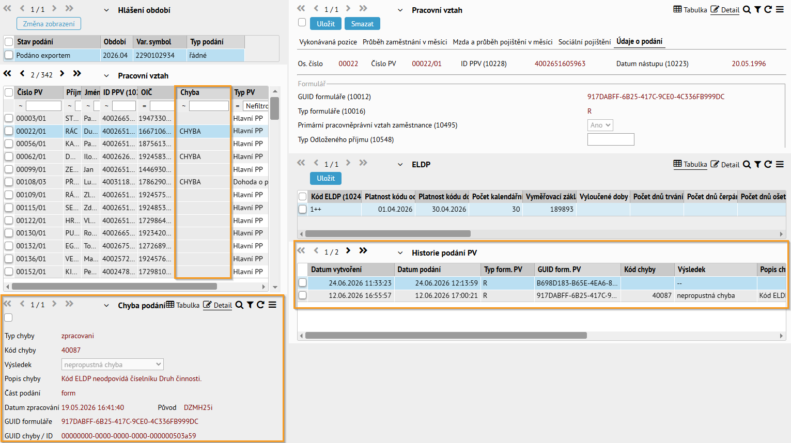Go to the previous record in the Pracovní vztah list
791x443 pixels.
[22, 74]
